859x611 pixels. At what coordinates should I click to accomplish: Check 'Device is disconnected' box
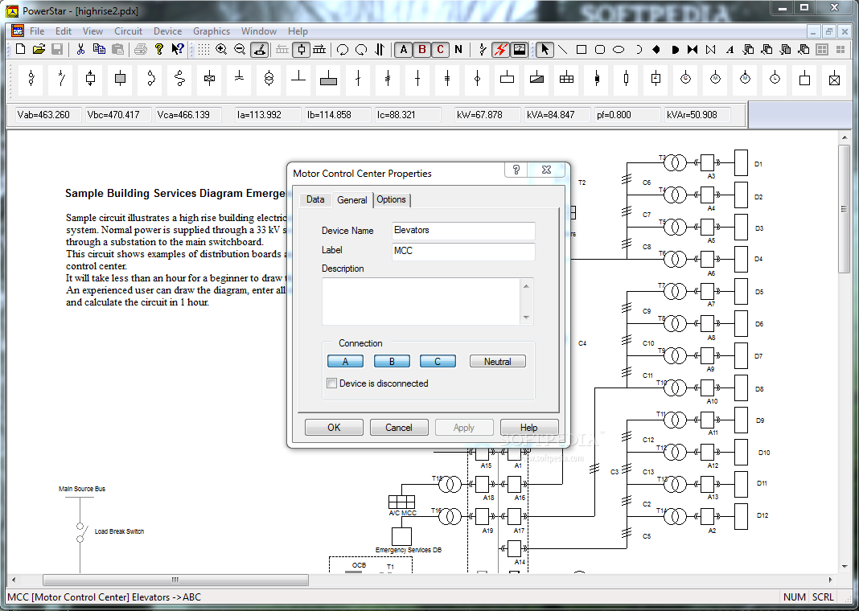(331, 383)
